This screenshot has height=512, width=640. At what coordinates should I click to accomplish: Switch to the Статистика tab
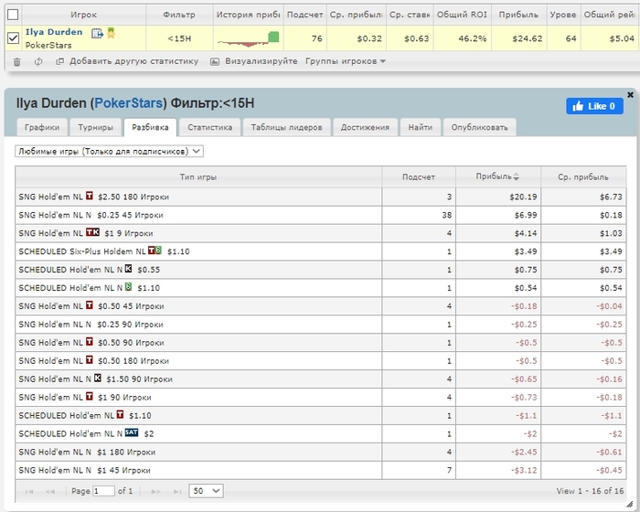point(209,127)
